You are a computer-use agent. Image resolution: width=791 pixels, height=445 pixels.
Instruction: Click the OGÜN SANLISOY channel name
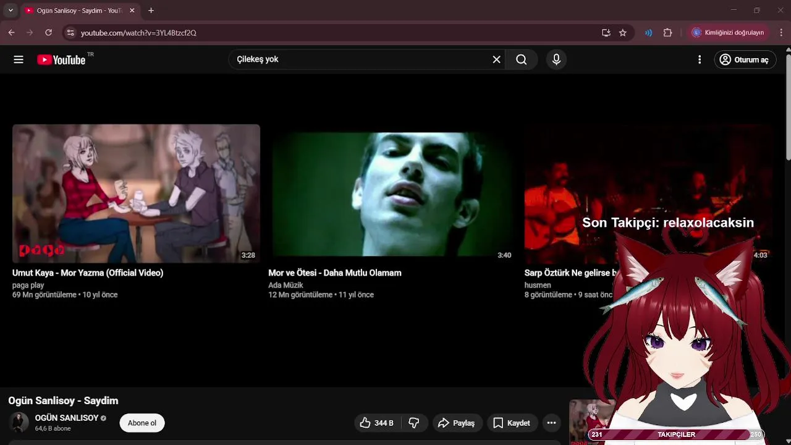[x=67, y=418]
